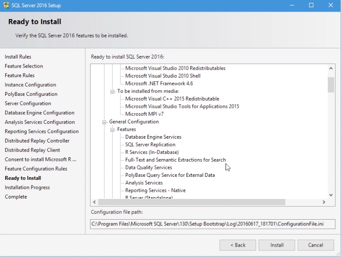Close the SQL Server 2016 Setup window
The width and height of the screenshot is (342, 257).
tap(331, 5)
